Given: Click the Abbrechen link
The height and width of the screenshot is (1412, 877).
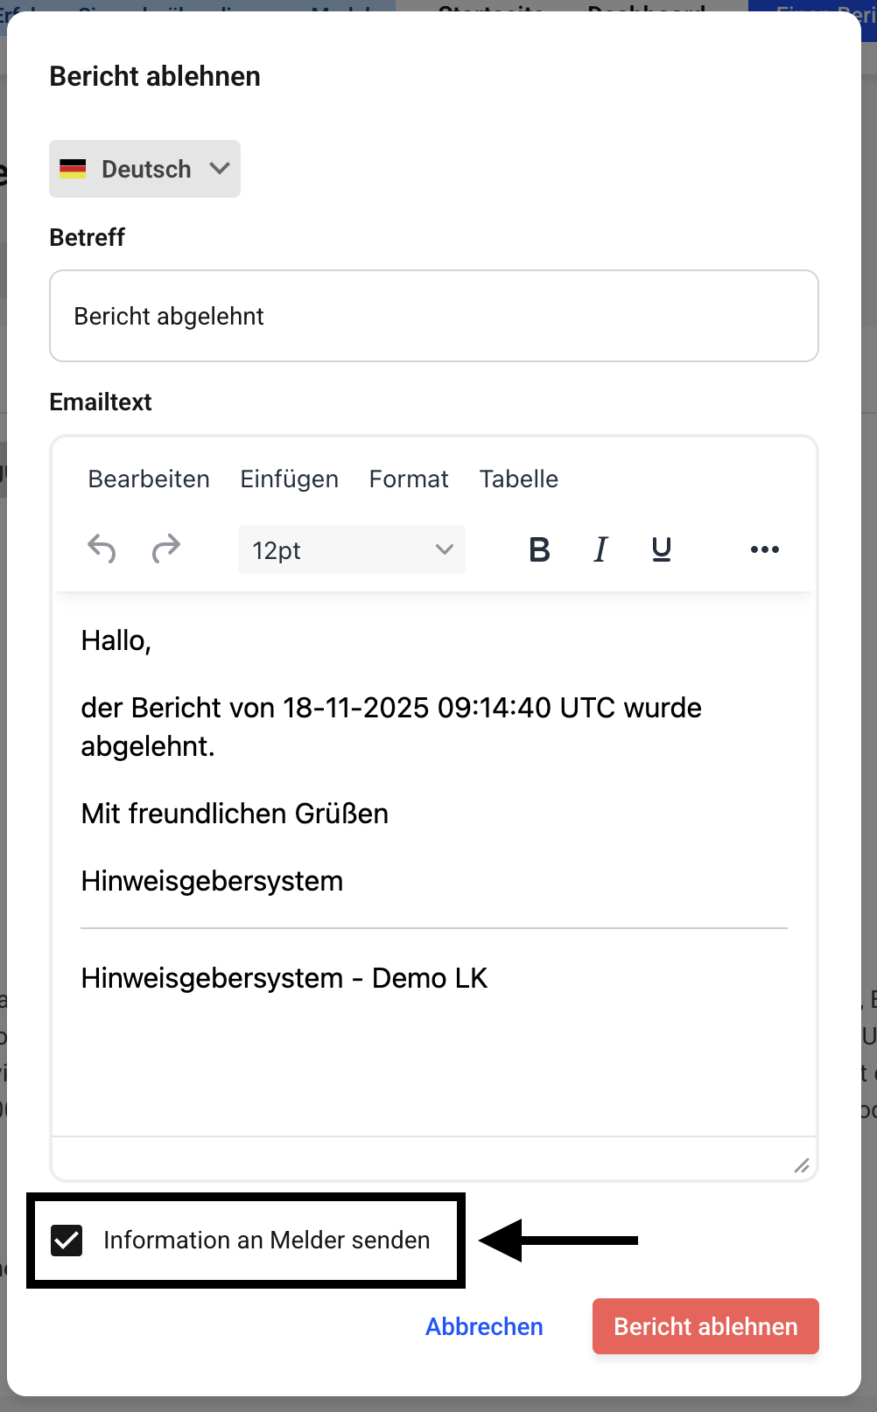Looking at the screenshot, I should click(484, 1326).
